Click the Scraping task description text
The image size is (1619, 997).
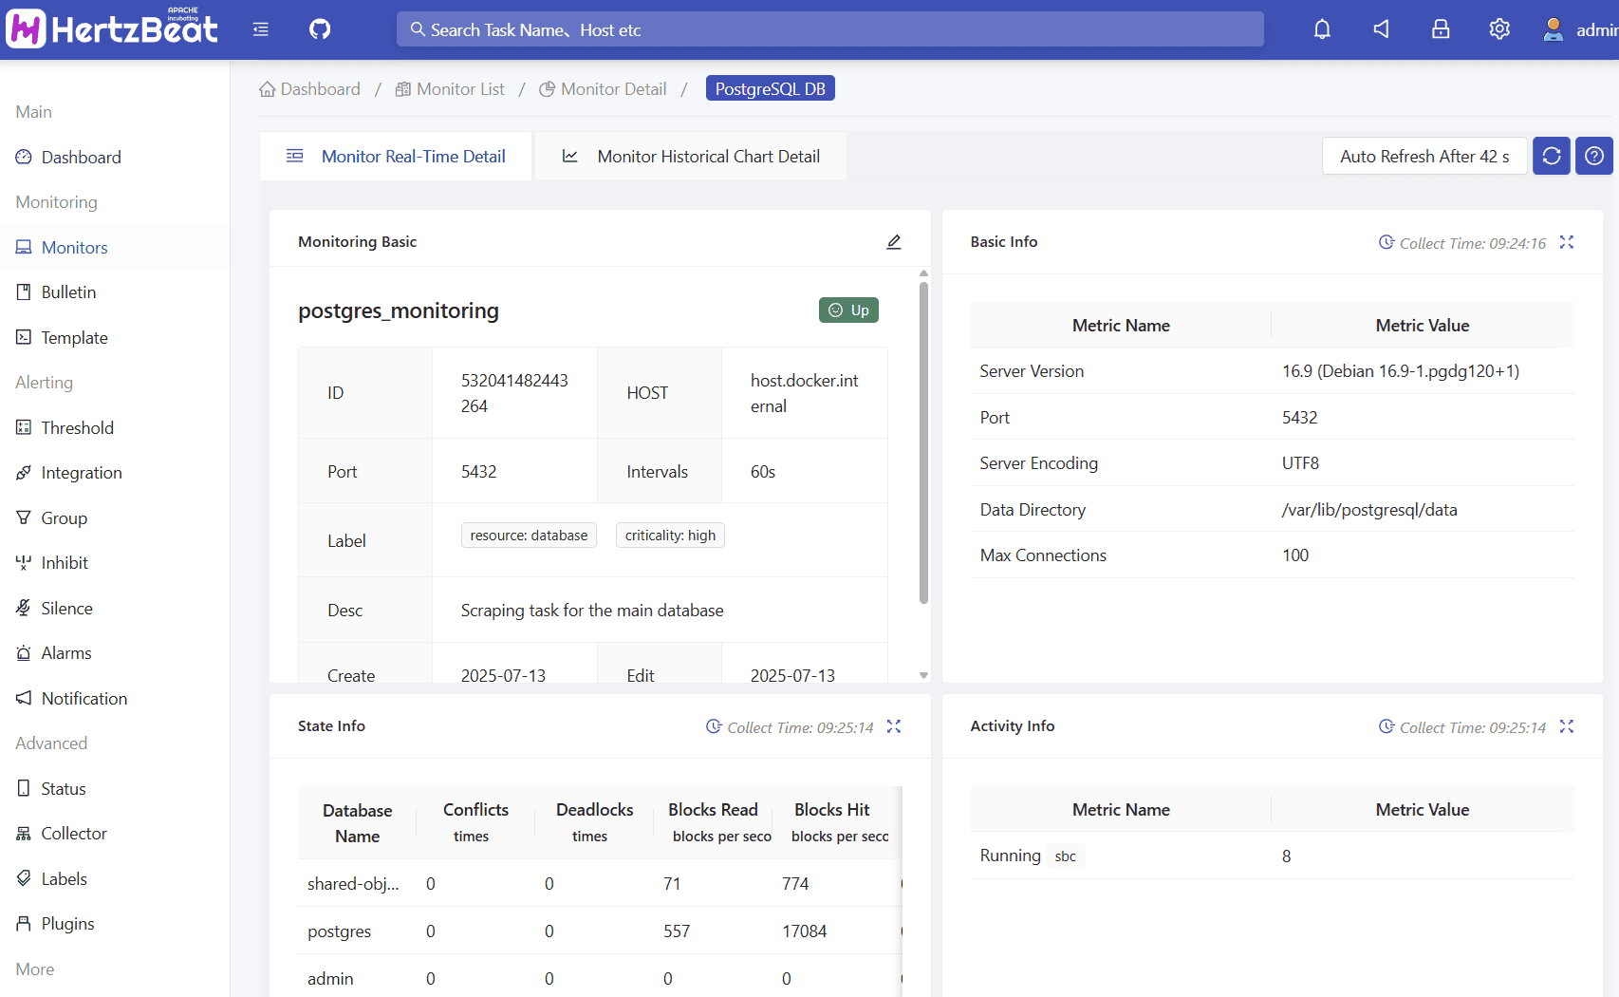(592, 611)
